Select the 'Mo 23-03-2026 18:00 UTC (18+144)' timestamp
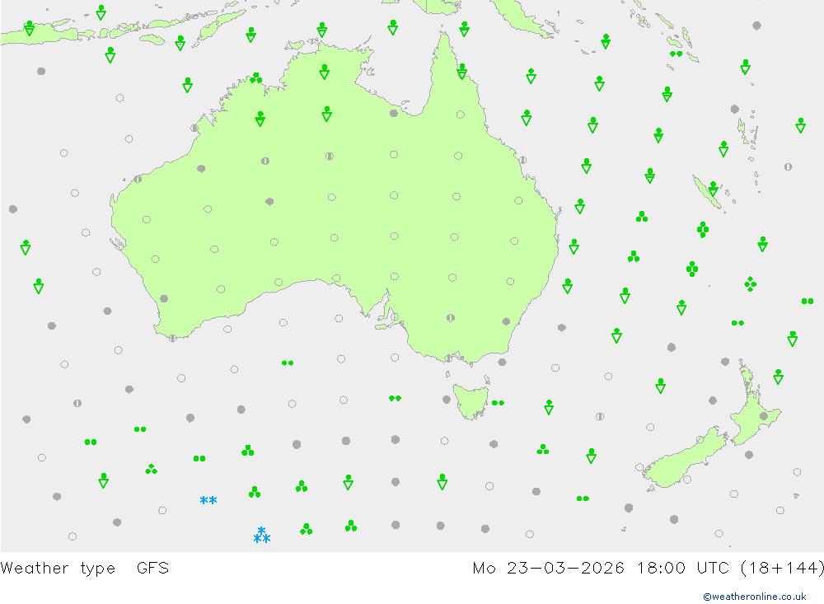The width and height of the screenshot is (824, 604). 648,569
